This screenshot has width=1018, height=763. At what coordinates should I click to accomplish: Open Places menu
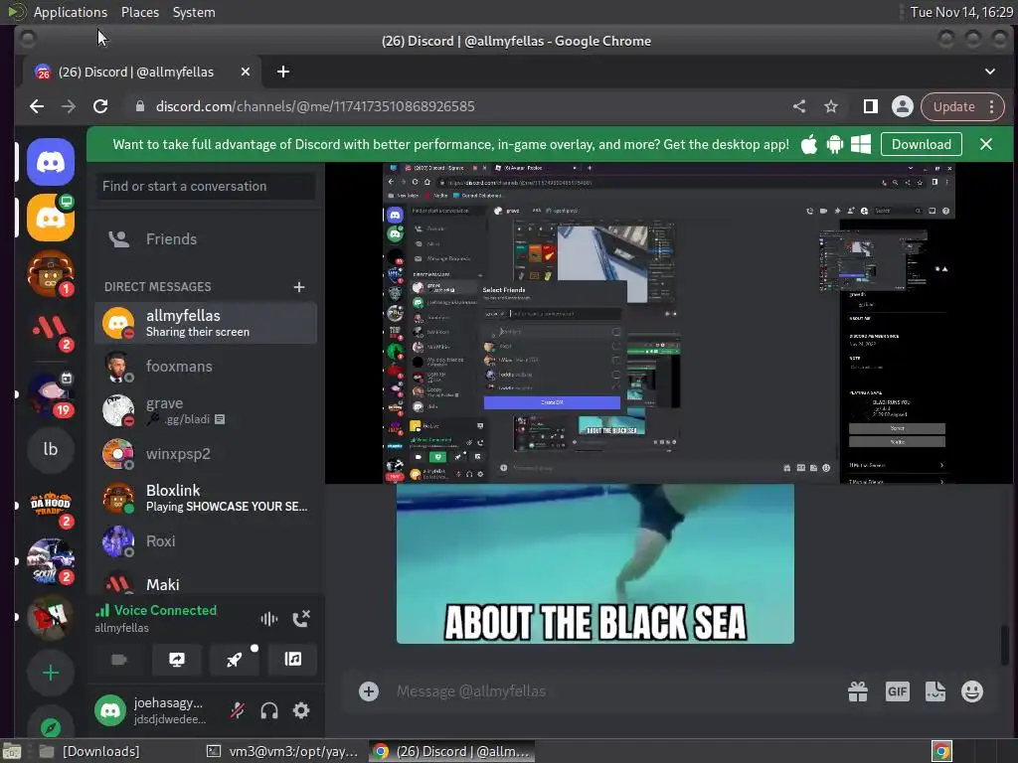[x=139, y=12]
